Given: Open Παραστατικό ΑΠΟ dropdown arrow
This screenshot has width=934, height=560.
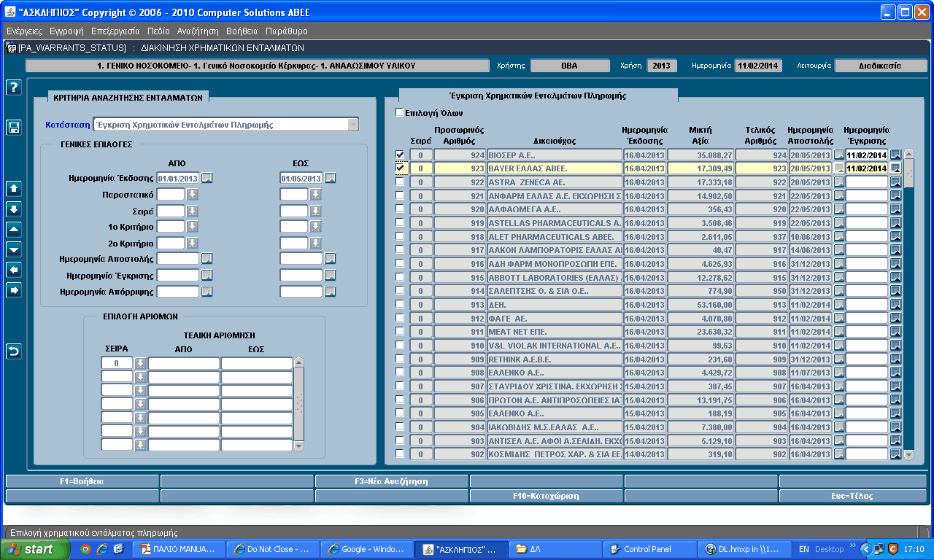Looking at the screenshot, I should (192, 194).
